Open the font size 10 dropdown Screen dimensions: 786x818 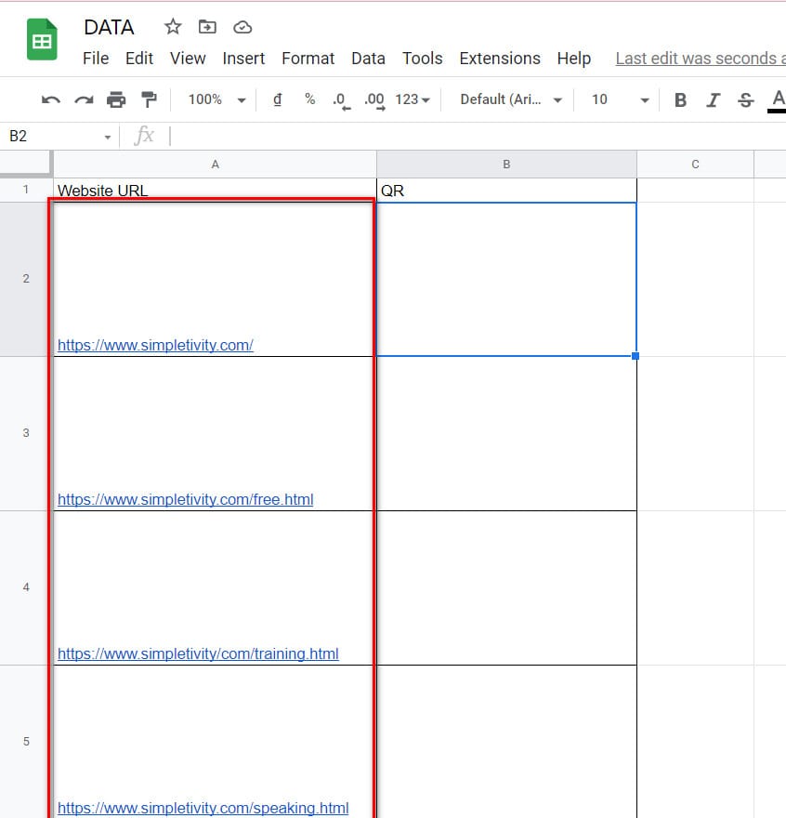[x=620, y=99]
